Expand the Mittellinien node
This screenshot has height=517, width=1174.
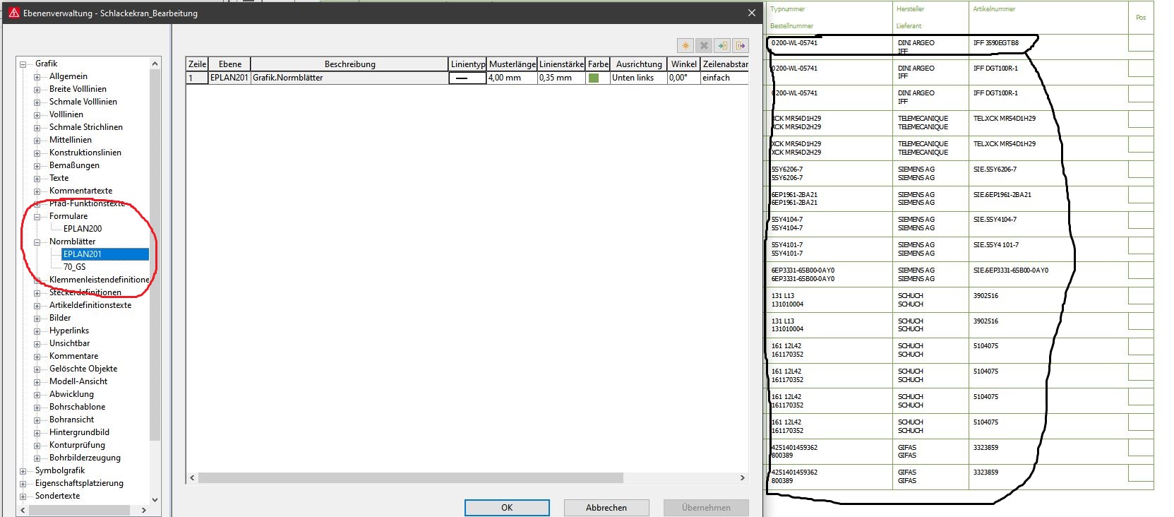[37, 141]
